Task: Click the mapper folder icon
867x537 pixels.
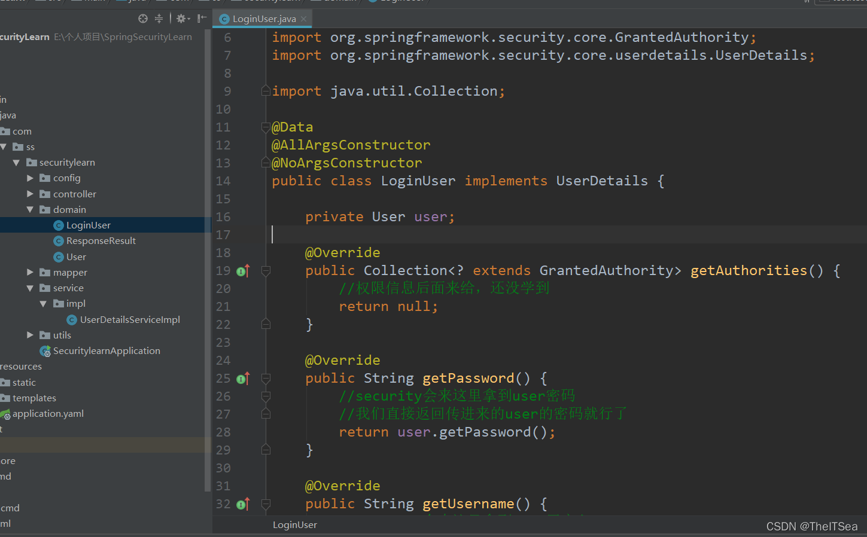Action: point(45,273)
